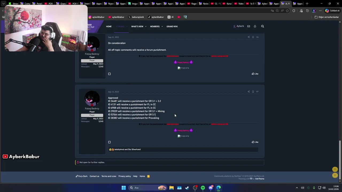This screenshot has height=192, width=342.
Task: Open the tab search dropdown in browser
Action: (3, 4)
